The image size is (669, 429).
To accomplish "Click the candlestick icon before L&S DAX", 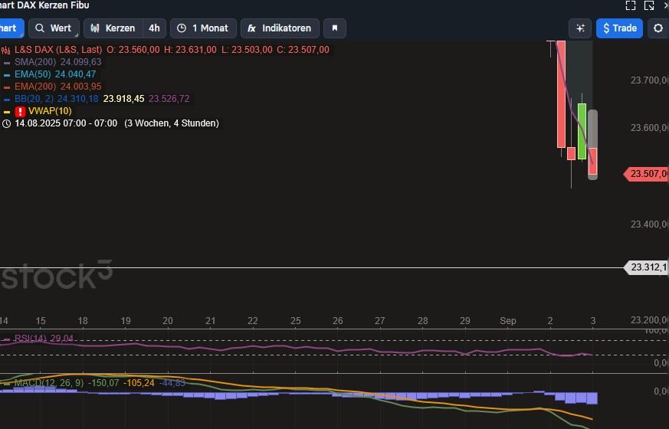I will (6, 51).
